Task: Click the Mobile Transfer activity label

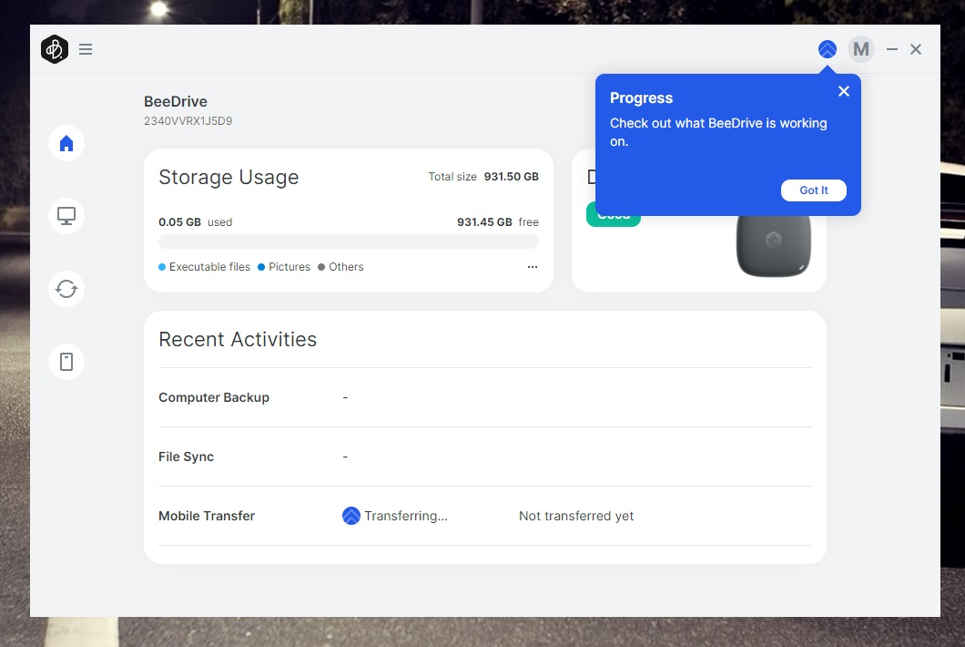Action: pyautogui.click(x=207, y=516)
